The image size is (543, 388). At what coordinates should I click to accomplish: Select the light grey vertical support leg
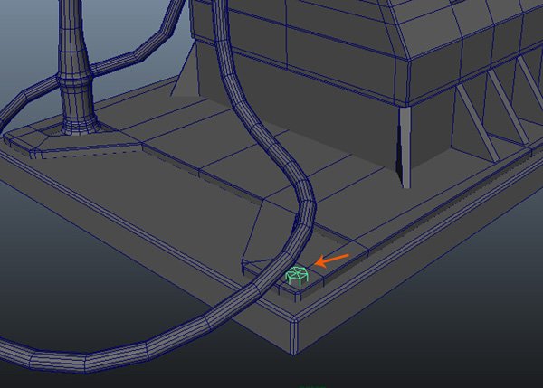tap(405, 147)
